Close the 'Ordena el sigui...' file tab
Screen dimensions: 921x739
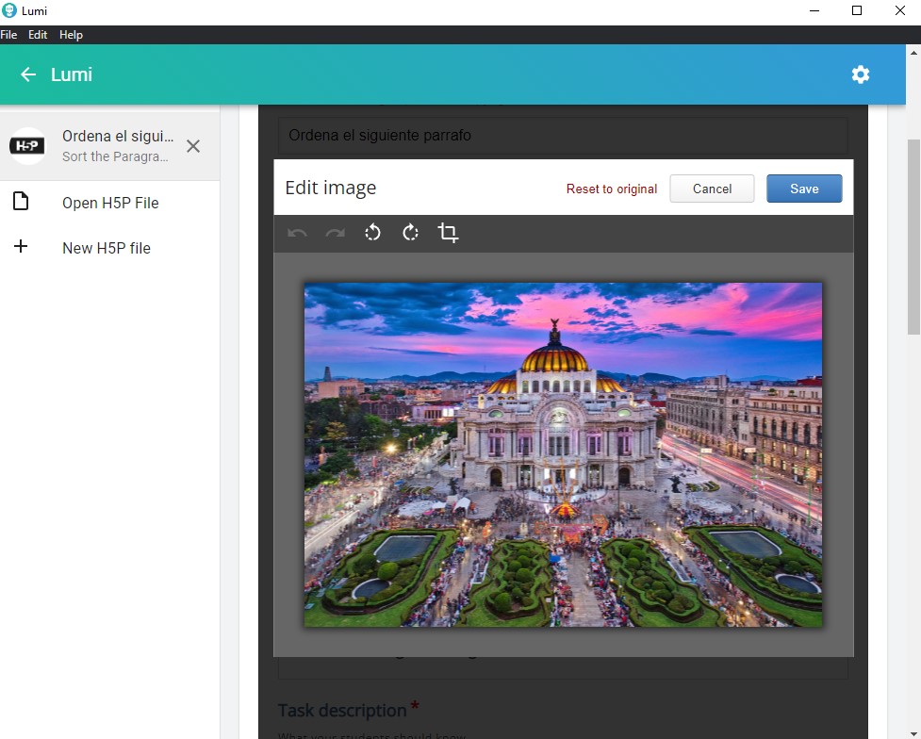(x=193, y=146)
